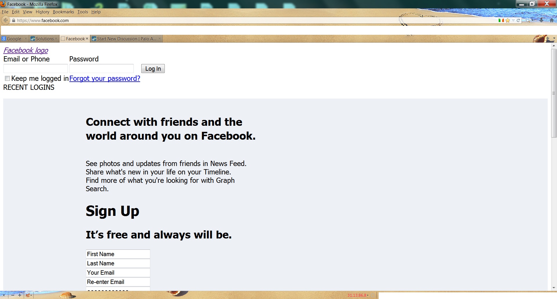Image resolution: width=557 pixels, height=299 pixels.
Task: Click the search magnifier icon
Action: (x=528, y=20)
